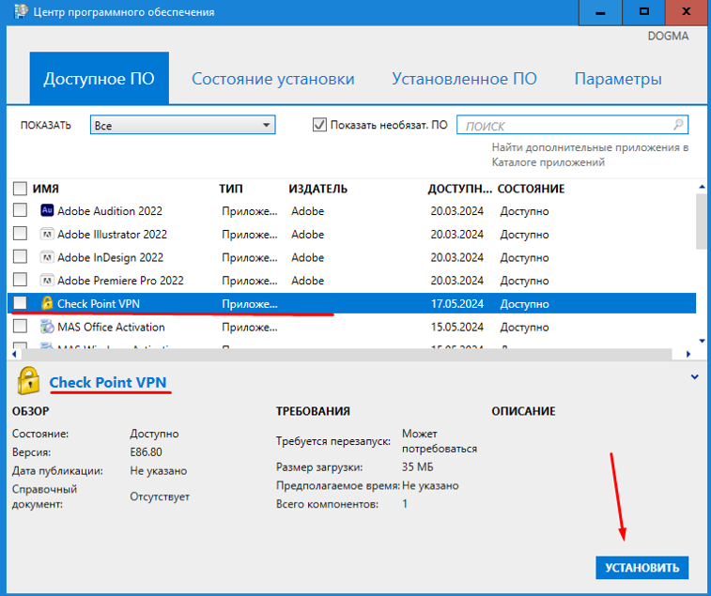The image size is (711, 596).
Task: Open the 'Установленное ПО' tab
Action: 464,79
